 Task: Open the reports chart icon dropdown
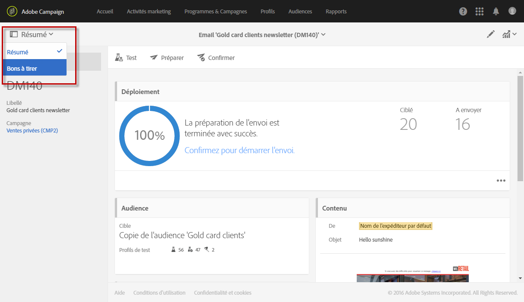509,35
